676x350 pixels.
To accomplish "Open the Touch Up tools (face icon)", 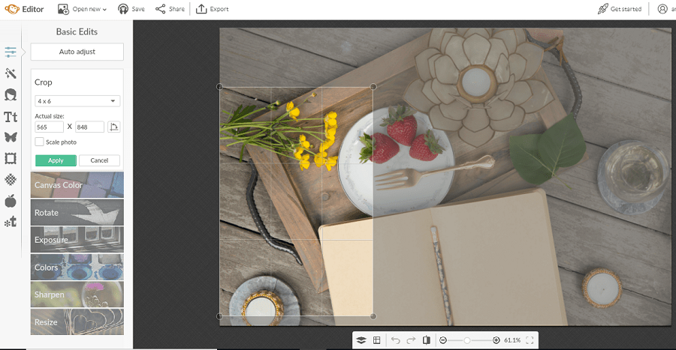I will (11, 94).
